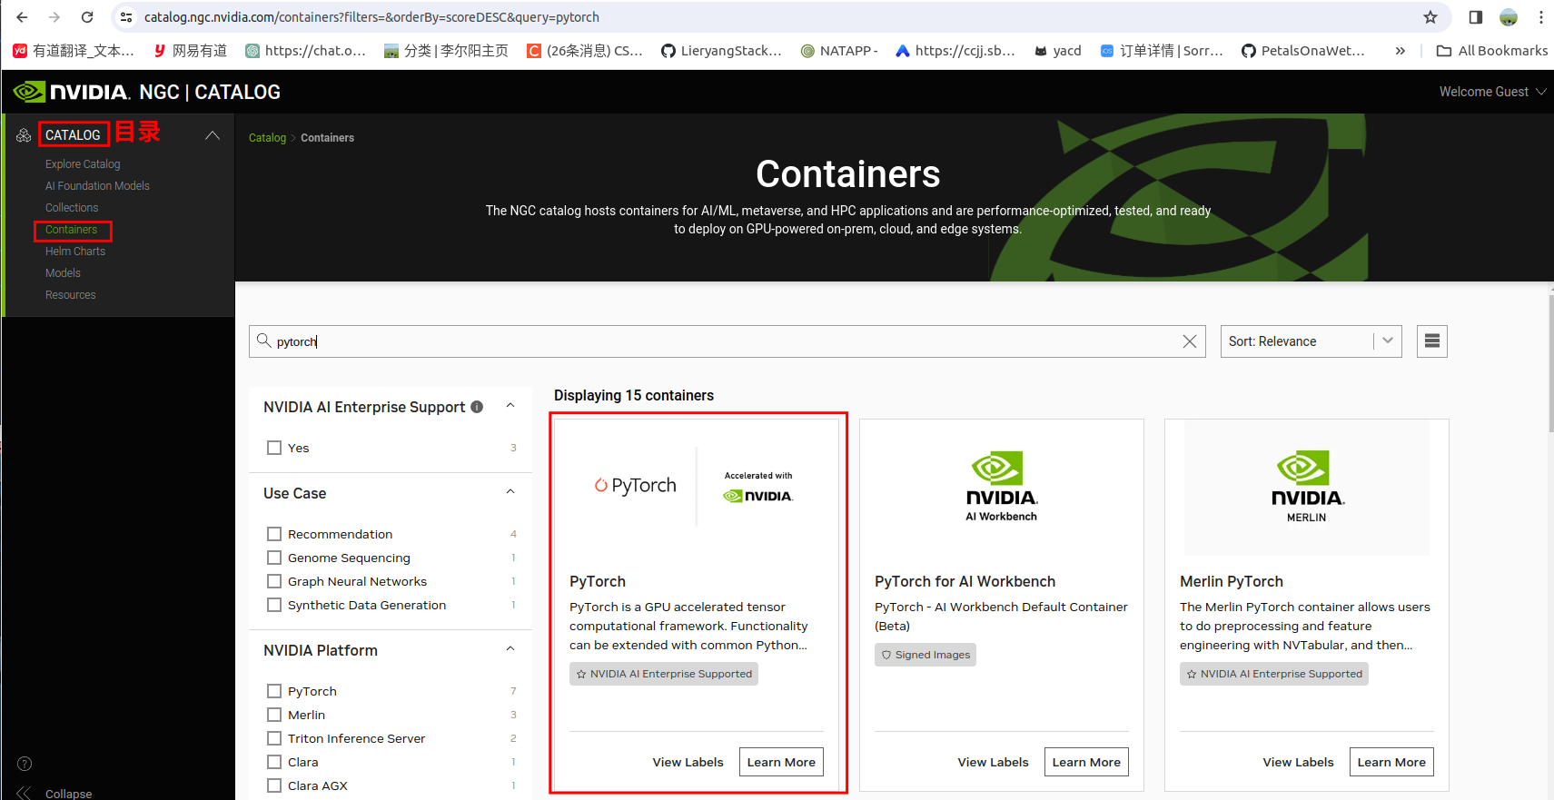Collapse the CATALOG sidebar menu chevron
Image resolution: width=1554 pixels, height=800 pixels.
point(213,135)
